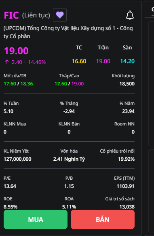This screenshot has height=236, width=154.
Task: Select the Sàn floor price 14.20
Action: 127,61
